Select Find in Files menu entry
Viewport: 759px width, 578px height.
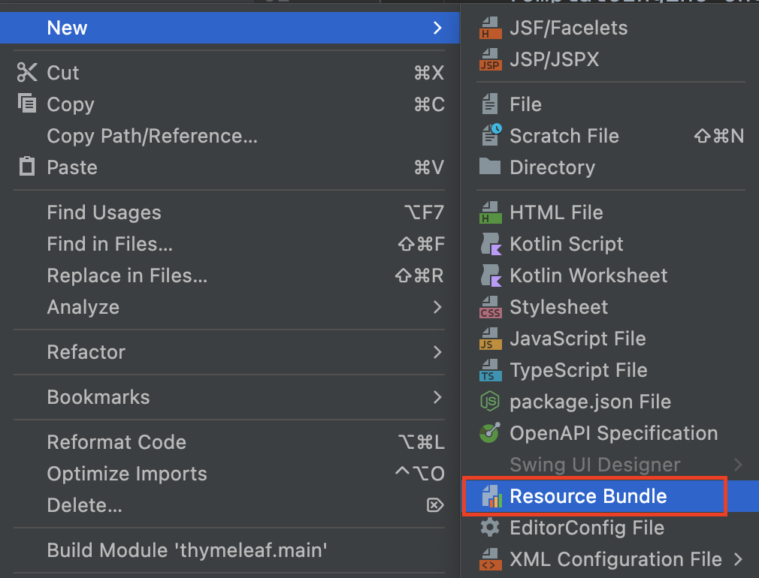(110, 244)
